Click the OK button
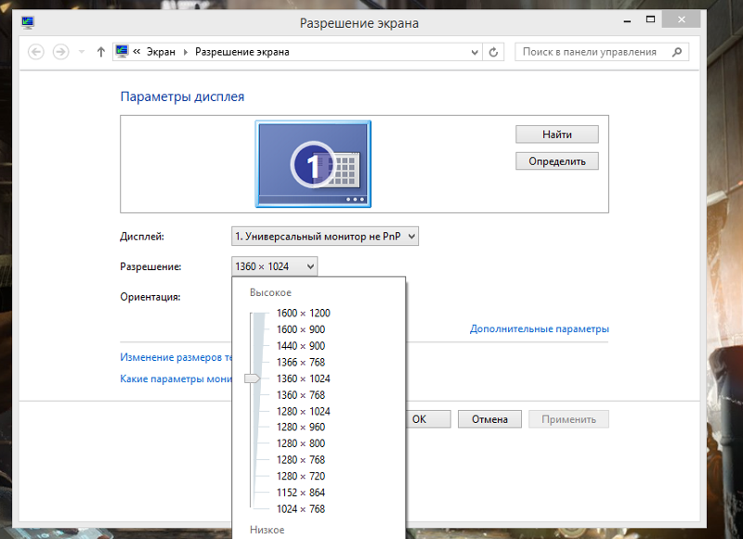The width and height of the screenshot is (743, 539). coord(428,419)
